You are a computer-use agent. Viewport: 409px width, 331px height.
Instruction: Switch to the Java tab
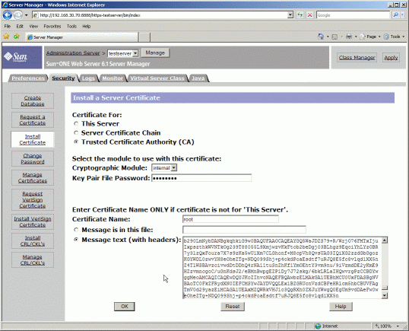(198, 78)
